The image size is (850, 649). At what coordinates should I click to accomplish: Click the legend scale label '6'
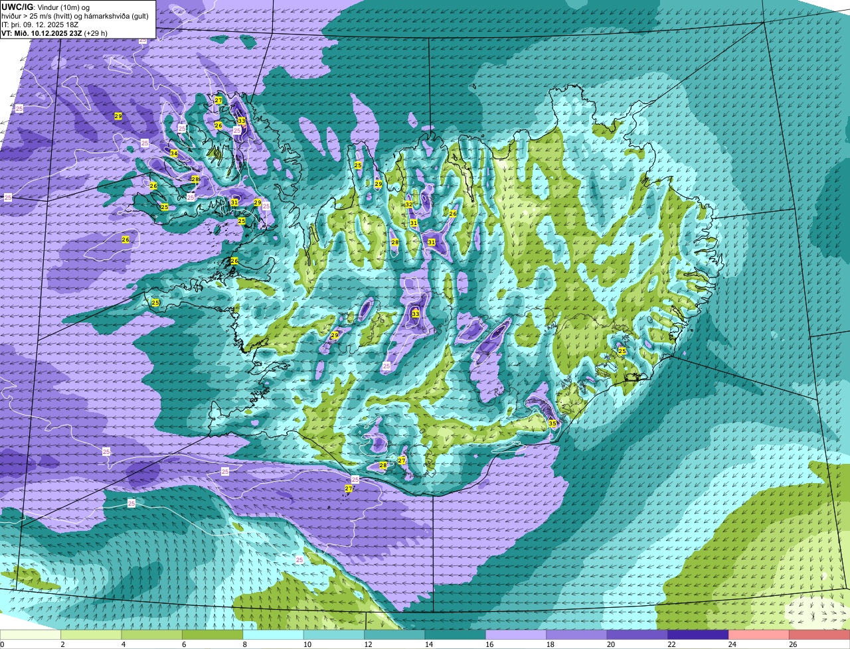pos(183,644)
